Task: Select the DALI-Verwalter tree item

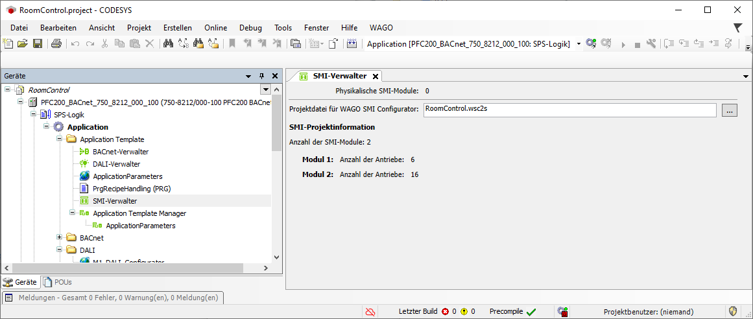Action: point(117,164)
